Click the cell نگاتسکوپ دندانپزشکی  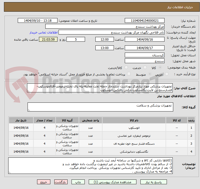pos(134,152)
